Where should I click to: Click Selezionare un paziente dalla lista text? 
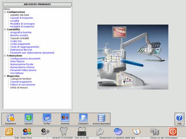click(117, 138)
